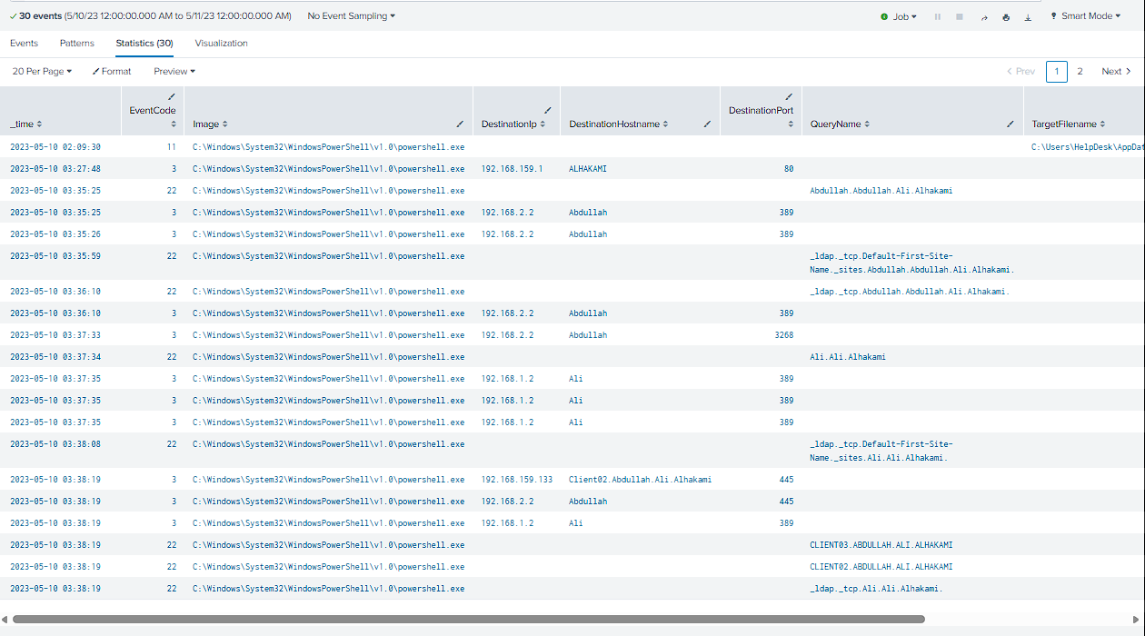Print the search results
The width and height of the screenshot is (1145, 636).
(x=1006, y=16)
